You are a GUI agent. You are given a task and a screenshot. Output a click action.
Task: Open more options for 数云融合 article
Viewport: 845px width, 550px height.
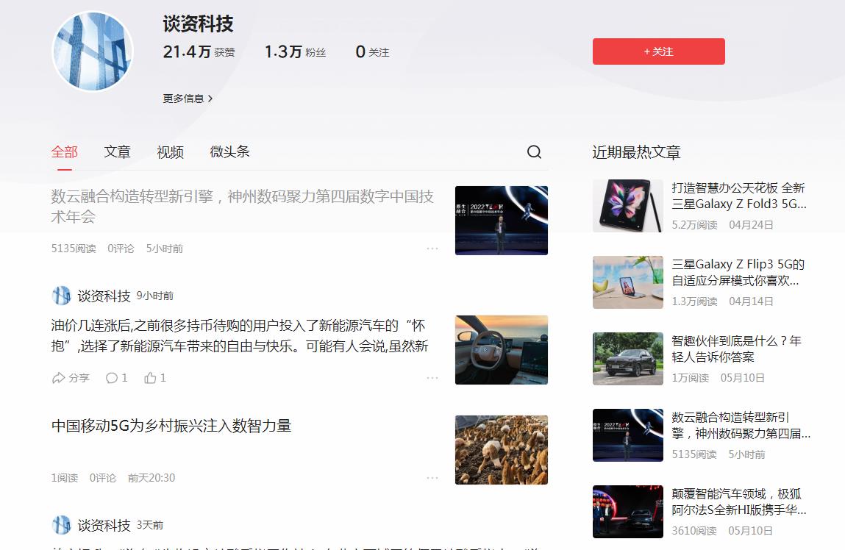point(432,249)
